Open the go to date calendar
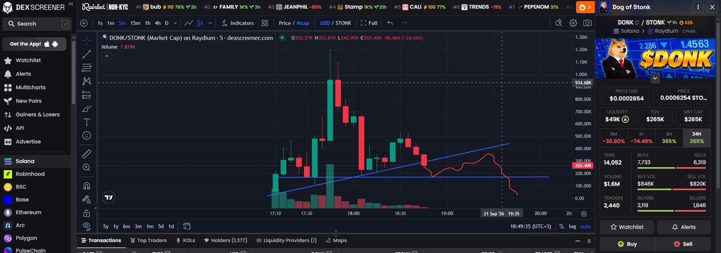 click(x=186, y=226)
